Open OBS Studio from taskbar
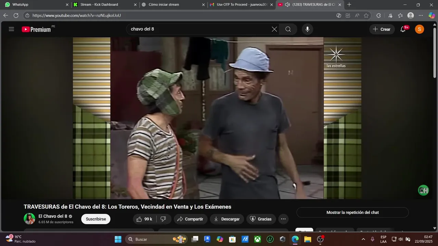438x246 pixels. 320,239
